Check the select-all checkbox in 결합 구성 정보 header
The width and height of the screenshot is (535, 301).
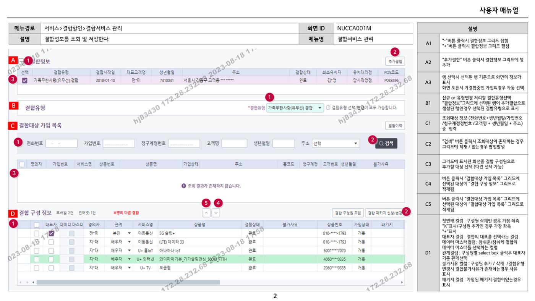click(x=36, y=225)
